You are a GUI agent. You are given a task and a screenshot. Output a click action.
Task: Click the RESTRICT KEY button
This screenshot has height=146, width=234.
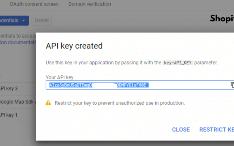[217, 129]
